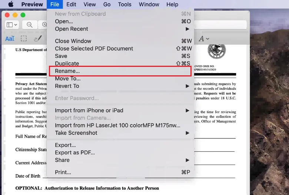Expand the Revert To submenu
The width and height of the screenshot is (289, 195).
pos(120,86)
